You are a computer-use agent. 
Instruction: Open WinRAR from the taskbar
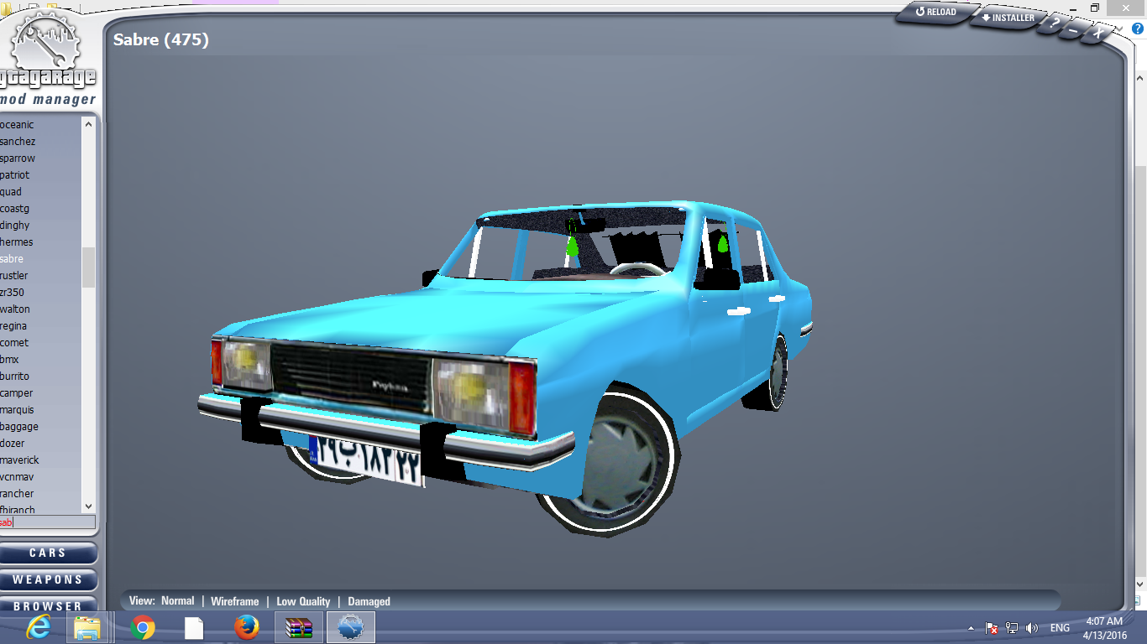point(299,627)
